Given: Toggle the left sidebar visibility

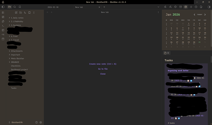Looking at the screenshot, I should (3, 7).
